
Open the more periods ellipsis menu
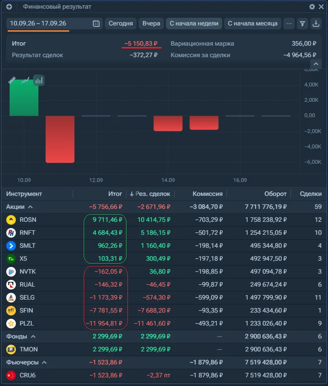(289, 24)
